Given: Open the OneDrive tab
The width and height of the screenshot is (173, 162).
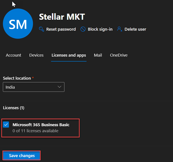Looking at the screenshot, I should coord(119,55).
